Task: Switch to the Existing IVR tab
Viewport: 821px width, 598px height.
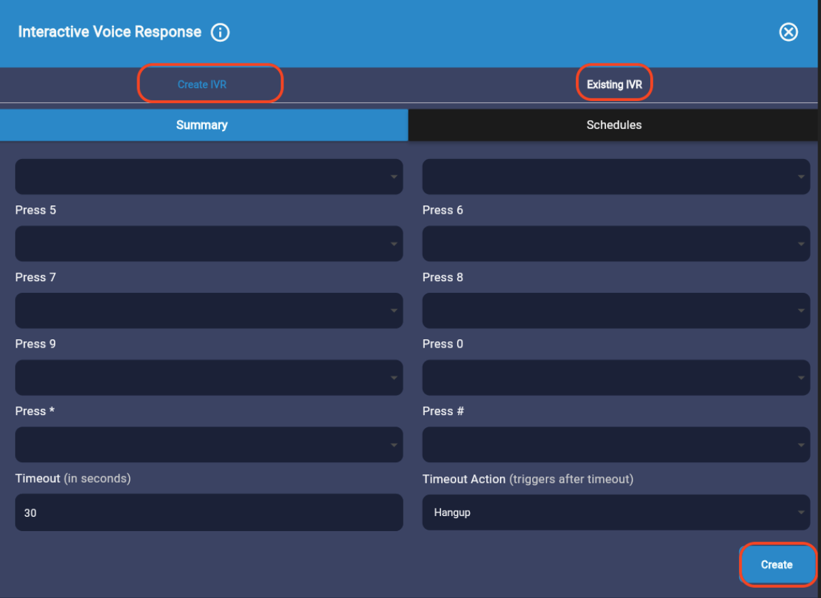Action: point(613,83)
